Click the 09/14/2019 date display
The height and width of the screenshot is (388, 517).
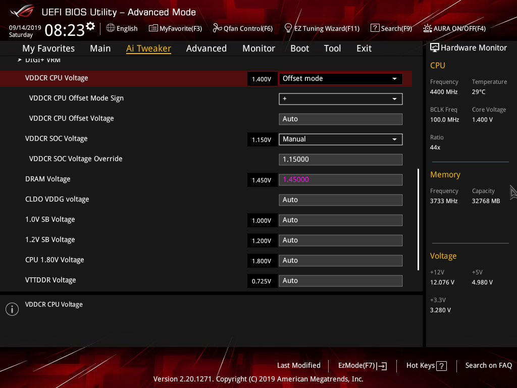[25, 28]
